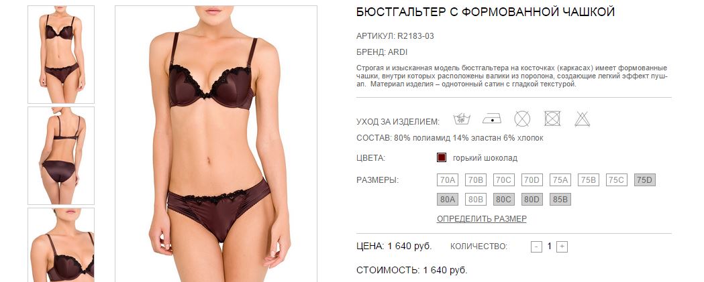Click the do-not-bleach triangle icon
Image resolution: width=704 pixels, height=282 pixels.
583,119
